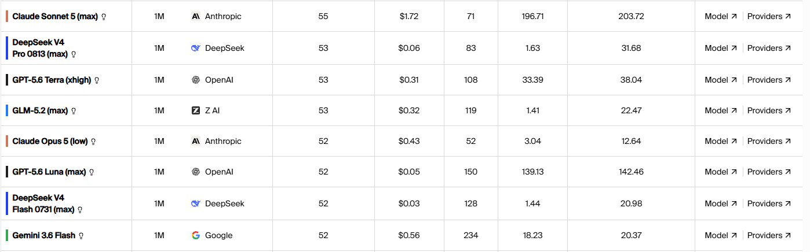Open Model link for Claude Sonnet 5 (max)
Image resolution: width=810 pixels, height=252 pixels.
click(x=721, y=16)
